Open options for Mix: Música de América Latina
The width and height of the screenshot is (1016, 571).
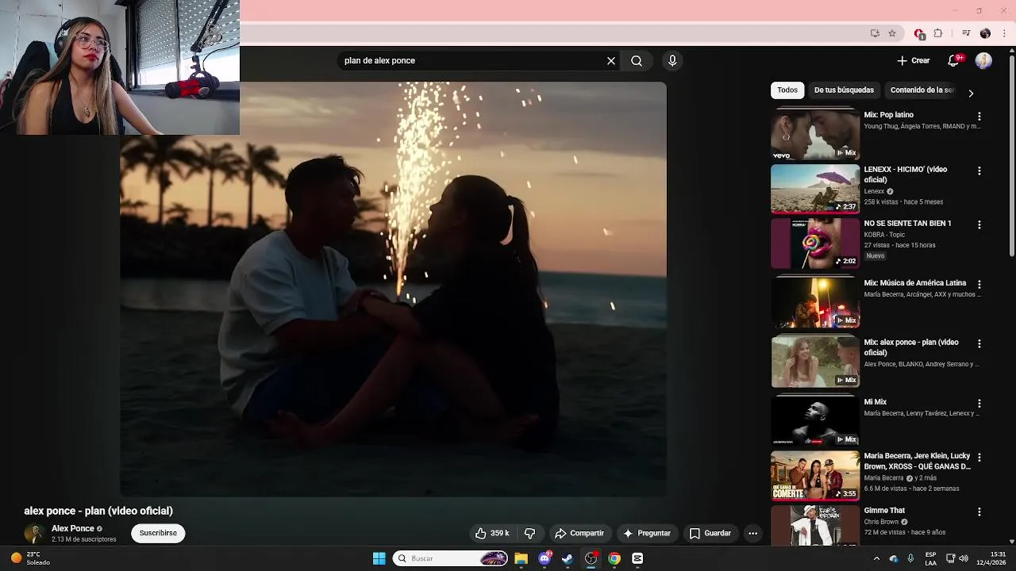click(x=979, y=284)
